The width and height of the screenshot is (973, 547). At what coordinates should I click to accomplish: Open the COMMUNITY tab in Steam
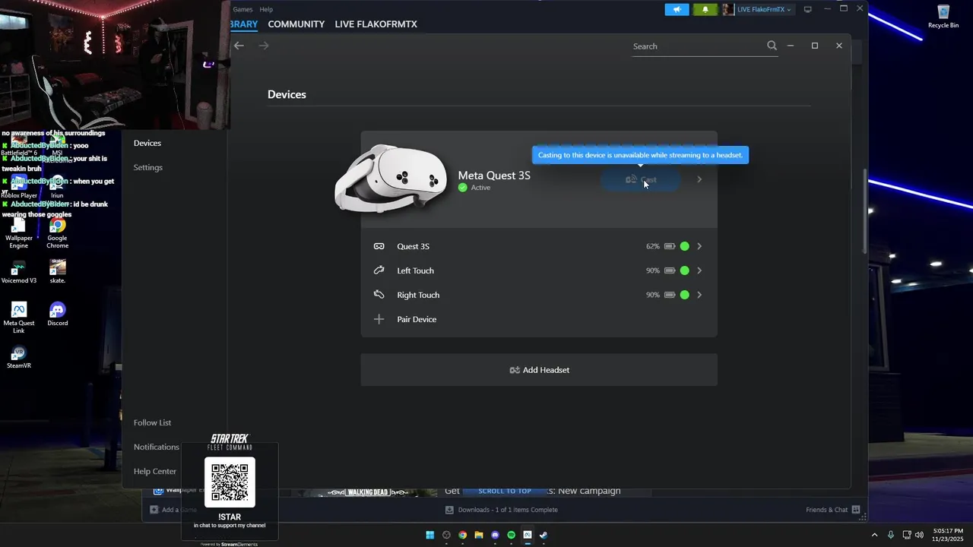pos(296,24)
